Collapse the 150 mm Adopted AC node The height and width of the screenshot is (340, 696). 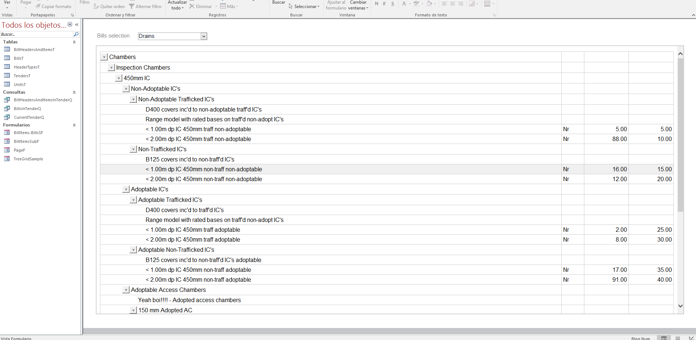(133, 310)
